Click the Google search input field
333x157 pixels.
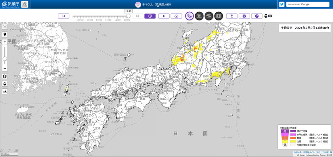[x=308, y=4]
